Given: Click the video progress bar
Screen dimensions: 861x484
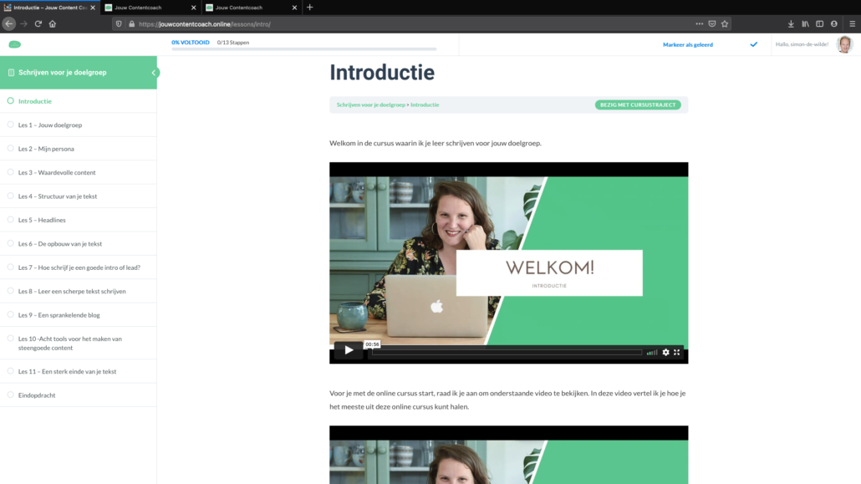Looking at the screenshot, I should point(507,352).
